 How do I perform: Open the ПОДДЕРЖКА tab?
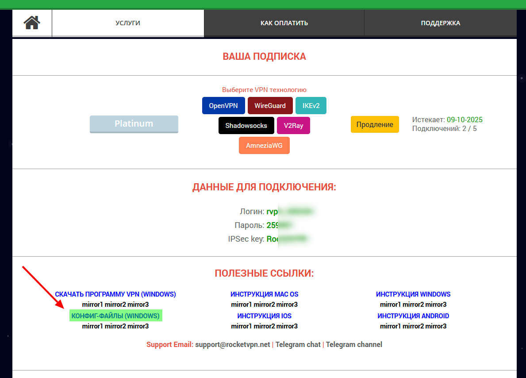[440, 23]
